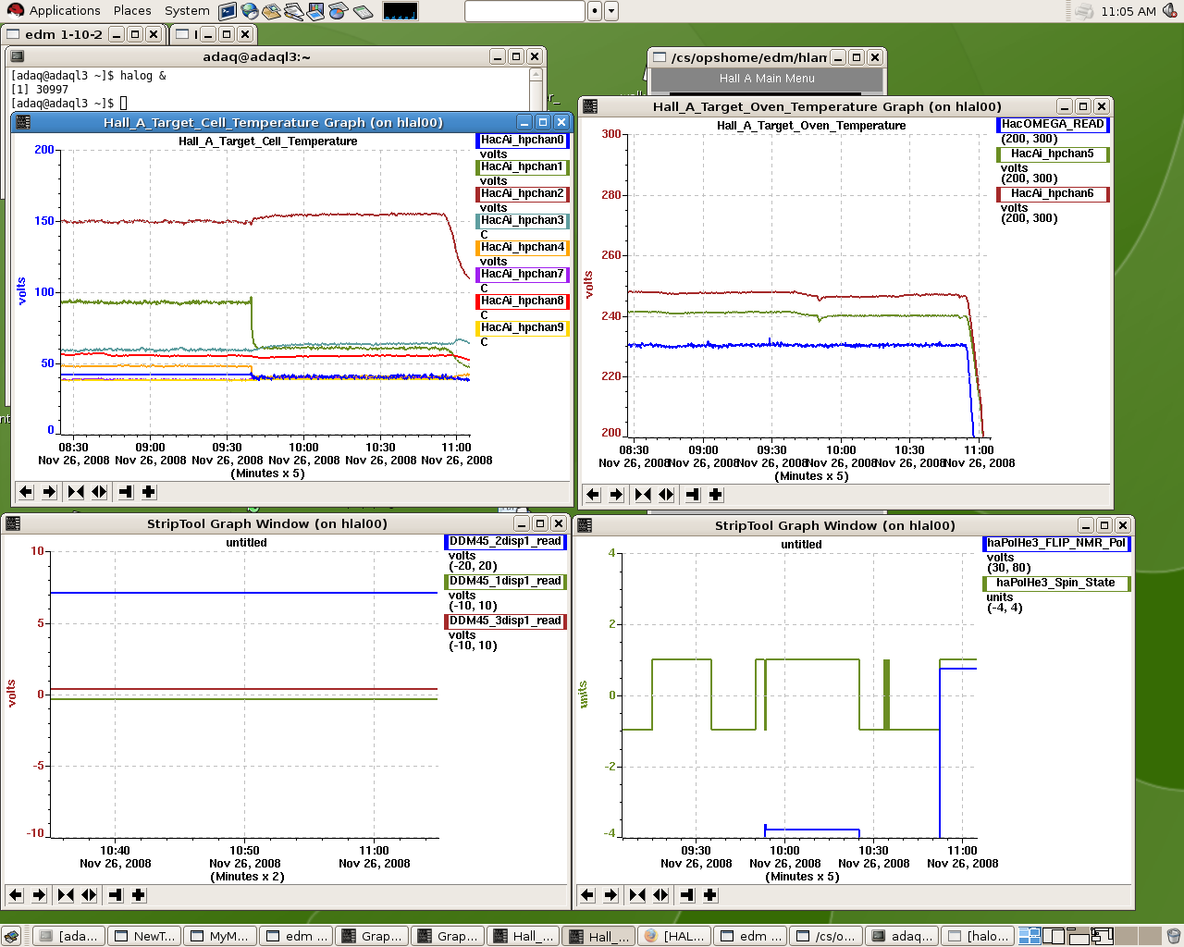Pan left in haPolHe3 StripTool window

click(x=587, y=894)
